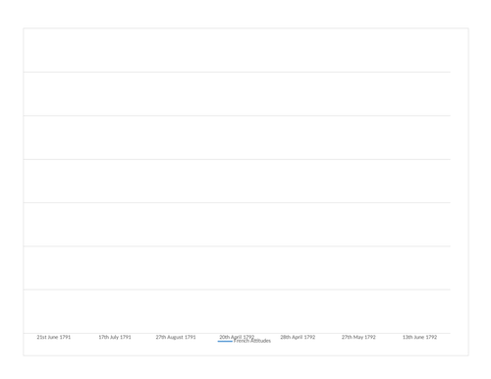
Task: Select the 27th August 1791 label
Action: click(x=176, y=337)
